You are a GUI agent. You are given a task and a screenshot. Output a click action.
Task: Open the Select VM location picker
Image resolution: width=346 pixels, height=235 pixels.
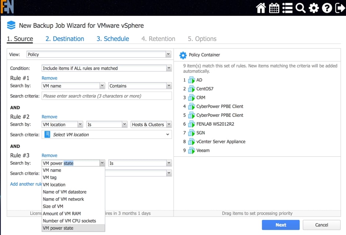pos(106,135)
